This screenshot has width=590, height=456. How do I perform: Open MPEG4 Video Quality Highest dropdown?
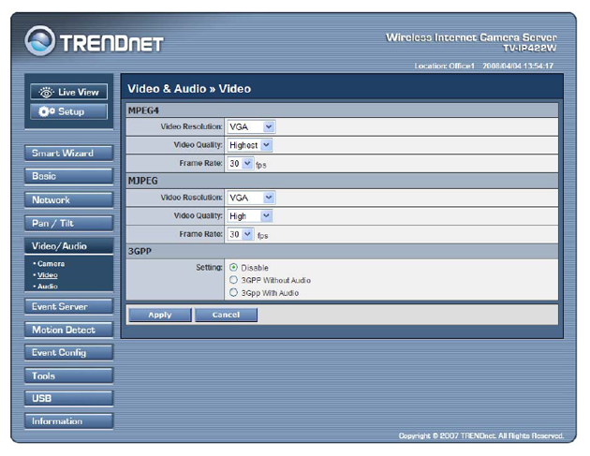[x=249, y=145]
